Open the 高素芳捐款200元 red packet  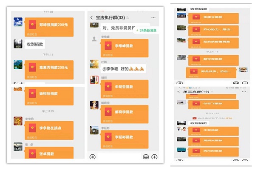pos(49,69)
